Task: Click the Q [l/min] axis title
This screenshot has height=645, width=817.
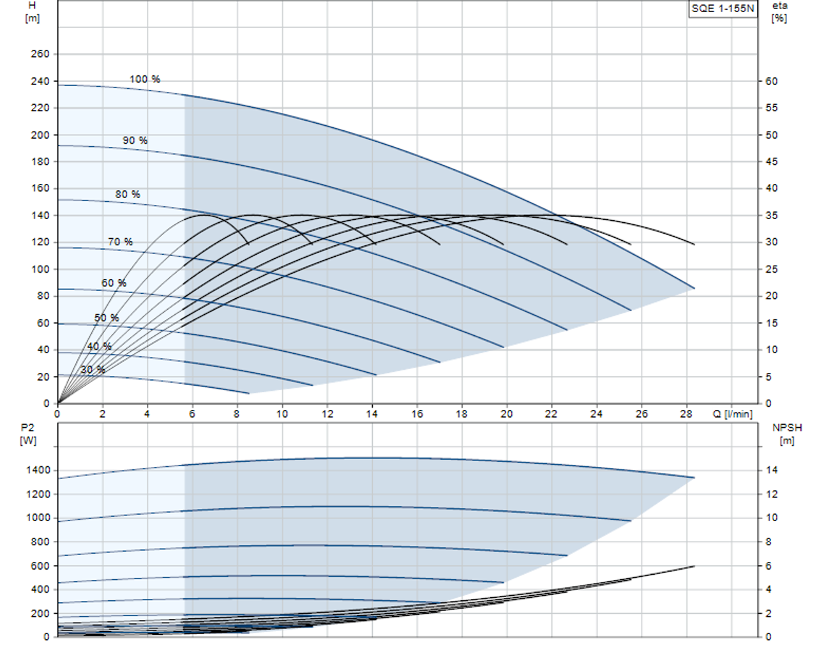Action: (733, 414)
